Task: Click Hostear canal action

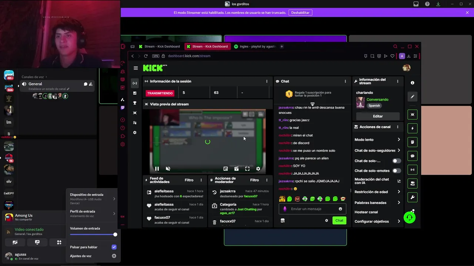Action: click(366, 212)
